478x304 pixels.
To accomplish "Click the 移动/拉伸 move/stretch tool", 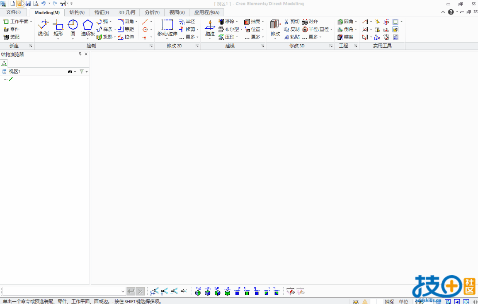I will click(167, 28).
